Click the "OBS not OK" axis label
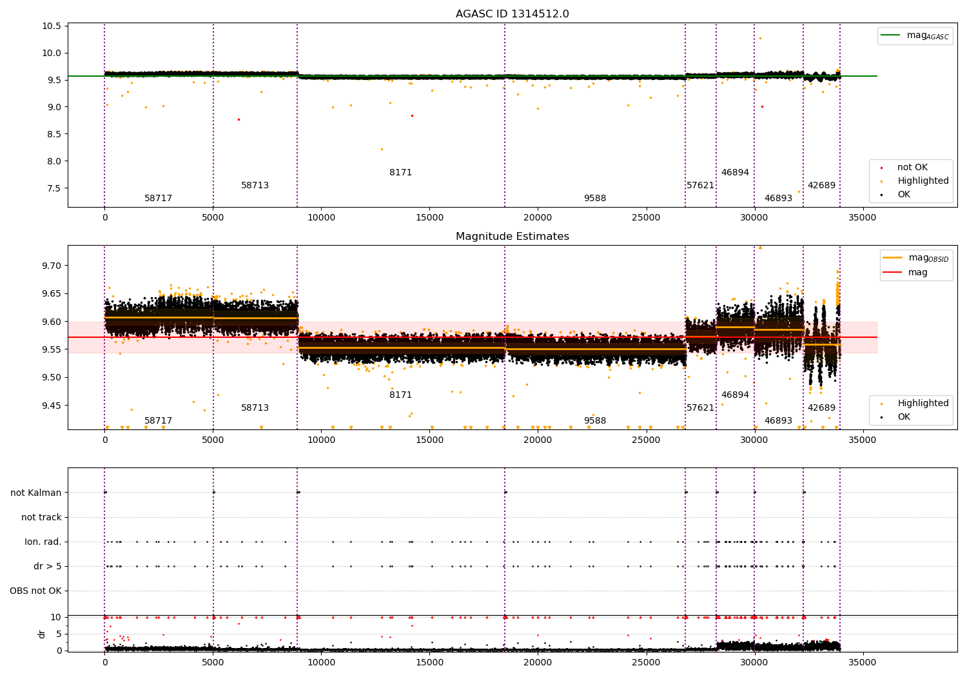Image resolution: width=967 pixels, height=677 pixels. [36, 591]
